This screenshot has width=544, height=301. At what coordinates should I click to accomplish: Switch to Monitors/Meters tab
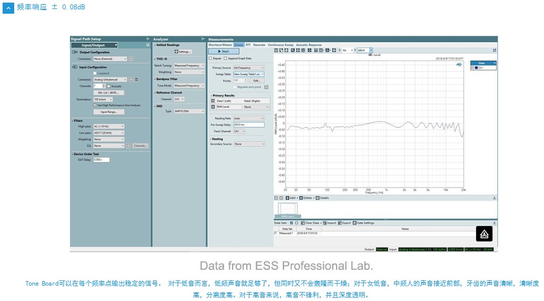click(x=220, y=45)
